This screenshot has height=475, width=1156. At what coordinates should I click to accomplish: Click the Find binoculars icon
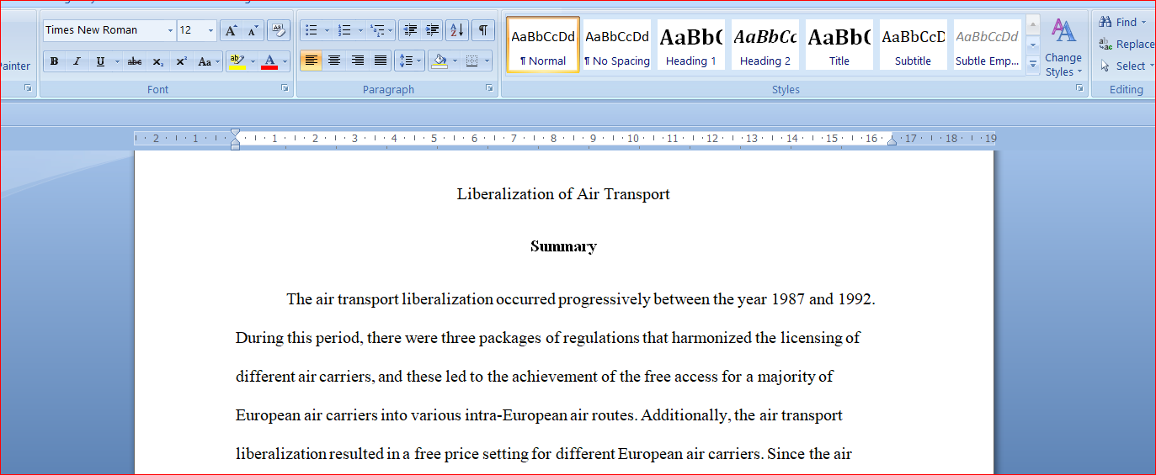click(1105, 22)
